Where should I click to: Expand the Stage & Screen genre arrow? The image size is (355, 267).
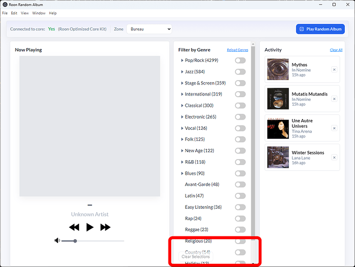pyautogui.click(x=182, y=83)
